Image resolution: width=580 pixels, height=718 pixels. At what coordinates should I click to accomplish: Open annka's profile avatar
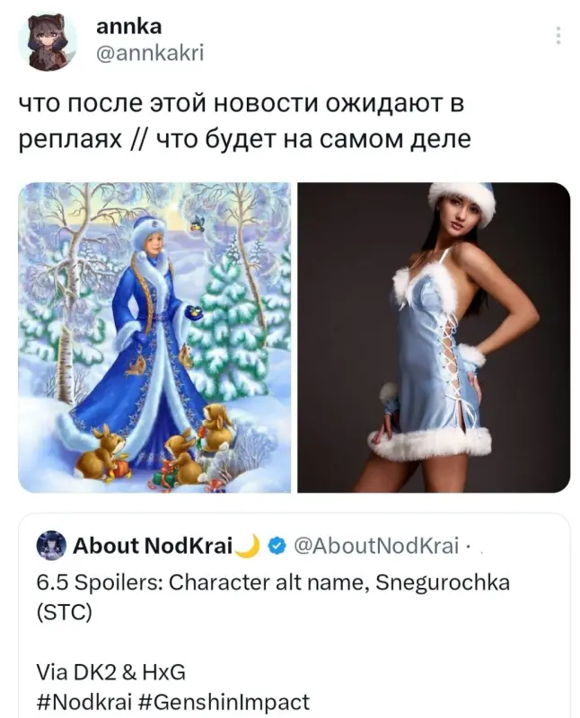pos(48,42)
